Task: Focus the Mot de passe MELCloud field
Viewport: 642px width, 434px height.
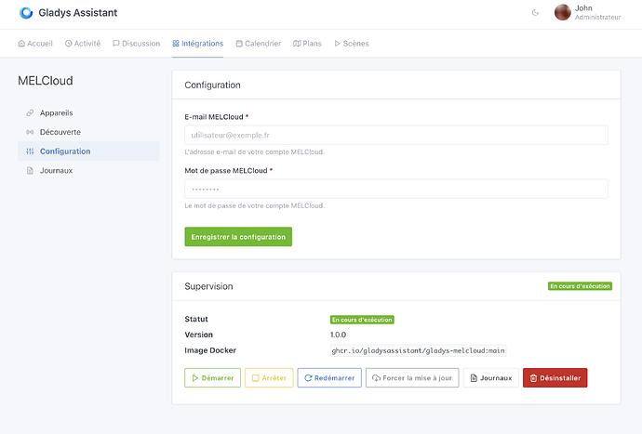Action: pyautogui.click(x=396, y=189)
